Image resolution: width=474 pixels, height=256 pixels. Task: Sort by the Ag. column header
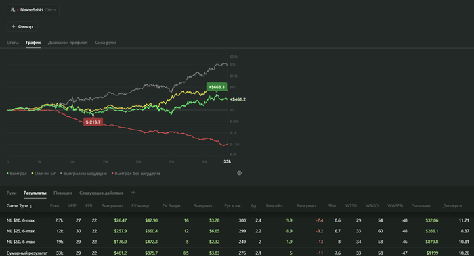(x=254, y=206)
